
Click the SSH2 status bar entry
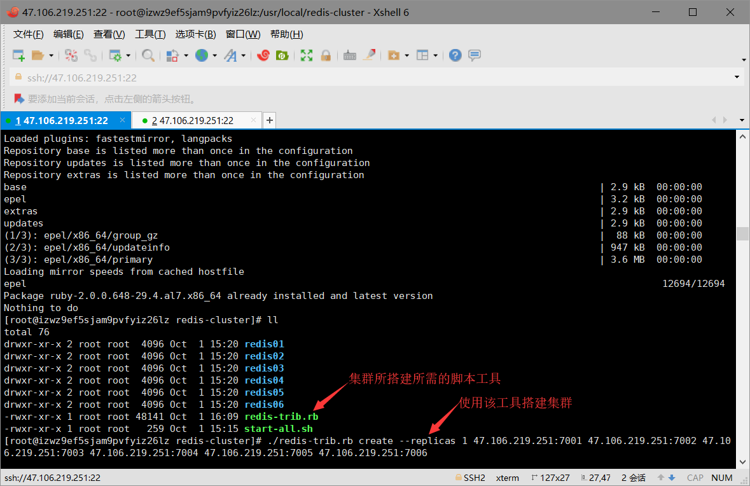click(470, 477)
